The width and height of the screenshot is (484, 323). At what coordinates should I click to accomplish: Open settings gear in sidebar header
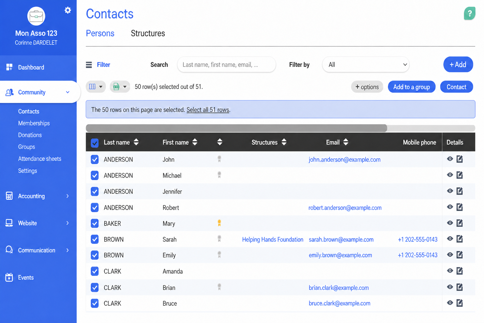pyautogui.click(x=68, y=10)
